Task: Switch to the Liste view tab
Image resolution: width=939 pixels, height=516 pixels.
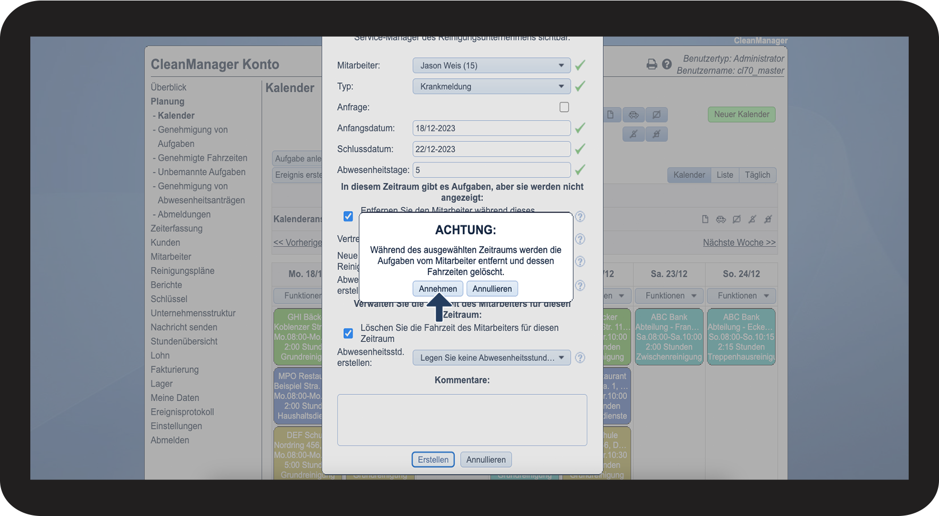Action: click(x=725, y=175)
